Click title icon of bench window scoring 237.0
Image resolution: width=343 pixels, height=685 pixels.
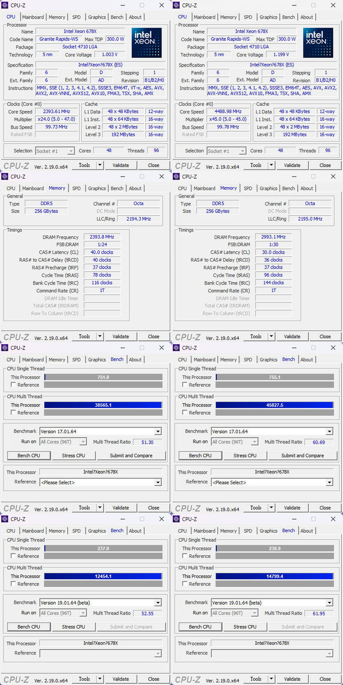(5, 519)
